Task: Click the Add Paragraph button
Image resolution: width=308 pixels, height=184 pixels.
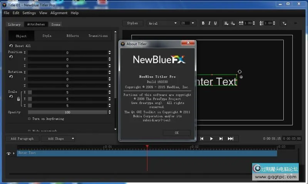Action: 22,139
